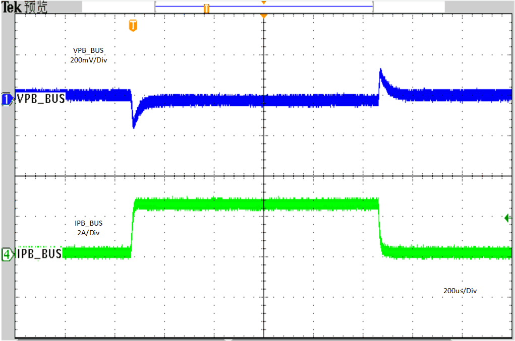Click the right bracket of record view

372,7
